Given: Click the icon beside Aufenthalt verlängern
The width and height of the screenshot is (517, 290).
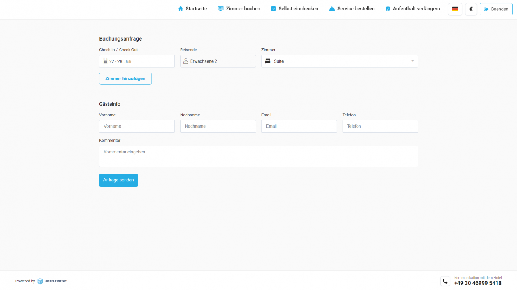Looking at the screenshot, I should (x=388, y=9).
